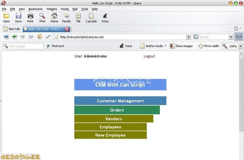Click the scrollbar up arrow
Viewport: 244px width, 160px height.
click(x=241, y=53)
